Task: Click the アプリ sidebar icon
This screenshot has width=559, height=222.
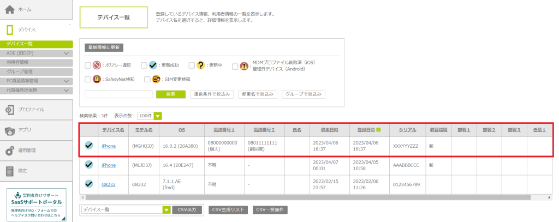Action: click(10, 130)
